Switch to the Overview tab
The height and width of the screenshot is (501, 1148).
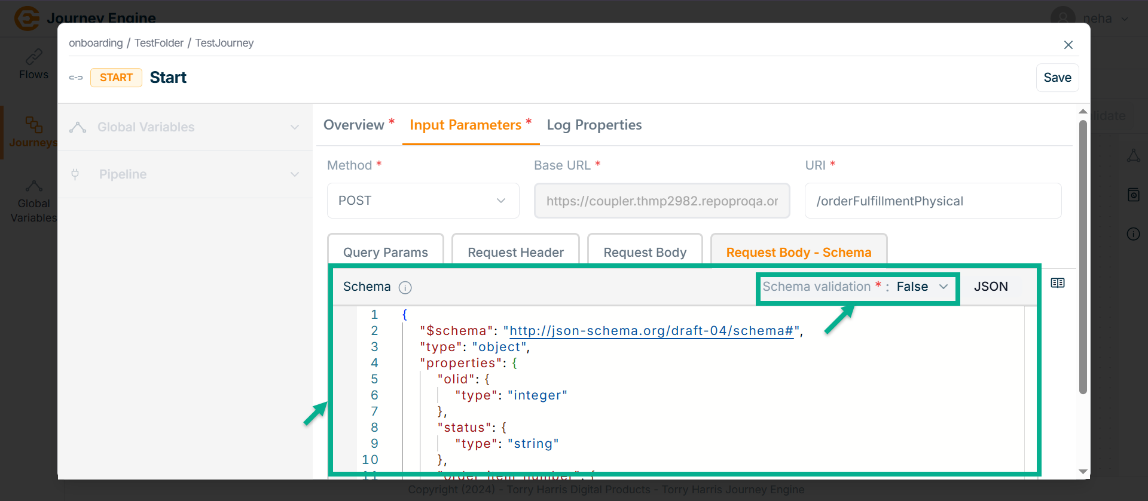(354, 125)
